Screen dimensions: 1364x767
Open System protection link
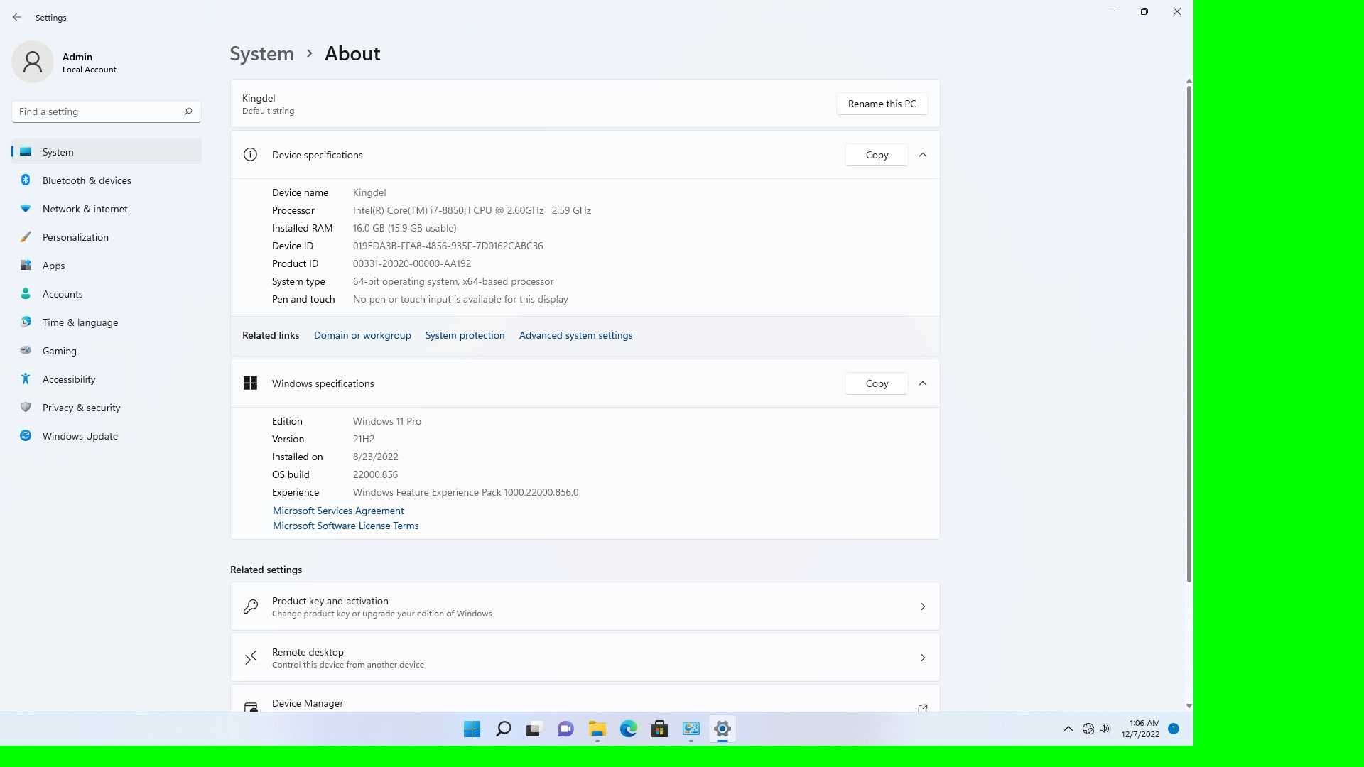tap(465, 335)
